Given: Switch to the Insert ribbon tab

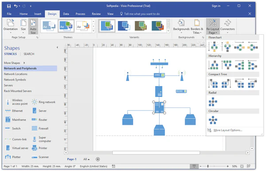Looking at the screenshot, I should pos(38,14).
